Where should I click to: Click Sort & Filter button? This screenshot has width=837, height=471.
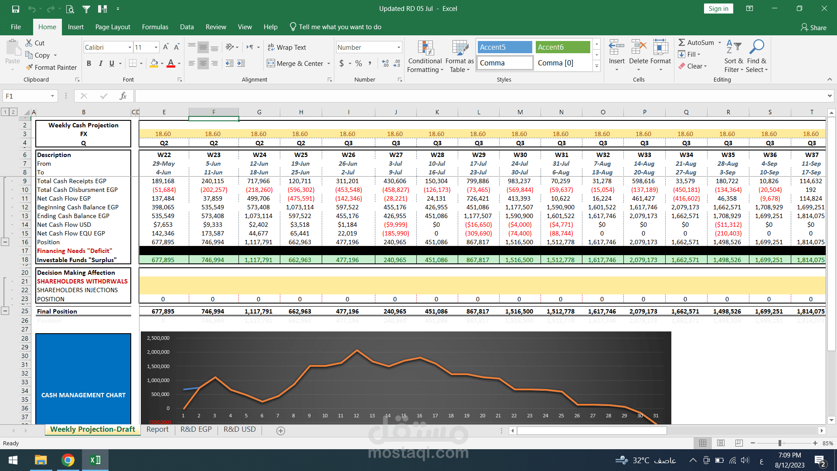(733, 56)
